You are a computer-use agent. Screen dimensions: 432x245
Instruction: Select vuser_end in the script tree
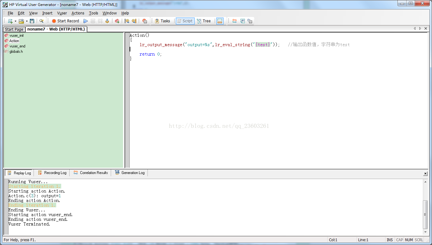(15, 46)
